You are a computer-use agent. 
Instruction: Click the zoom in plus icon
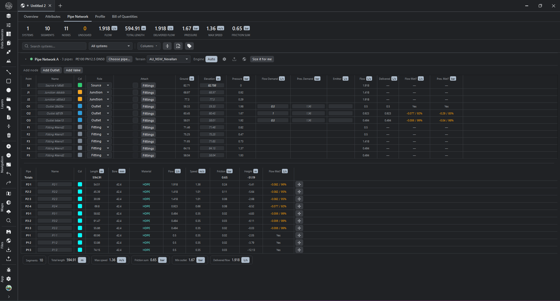[9, 146]
